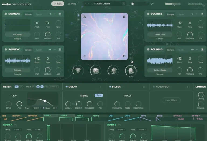Enable the No Effect slot power button
This screenshot has height=141, width=207.
154,87
